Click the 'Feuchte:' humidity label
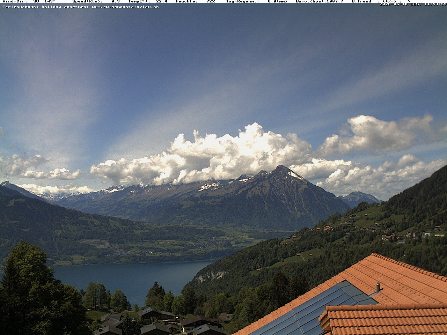The height and width of the screenshot is (335, 447). (186, 1)
